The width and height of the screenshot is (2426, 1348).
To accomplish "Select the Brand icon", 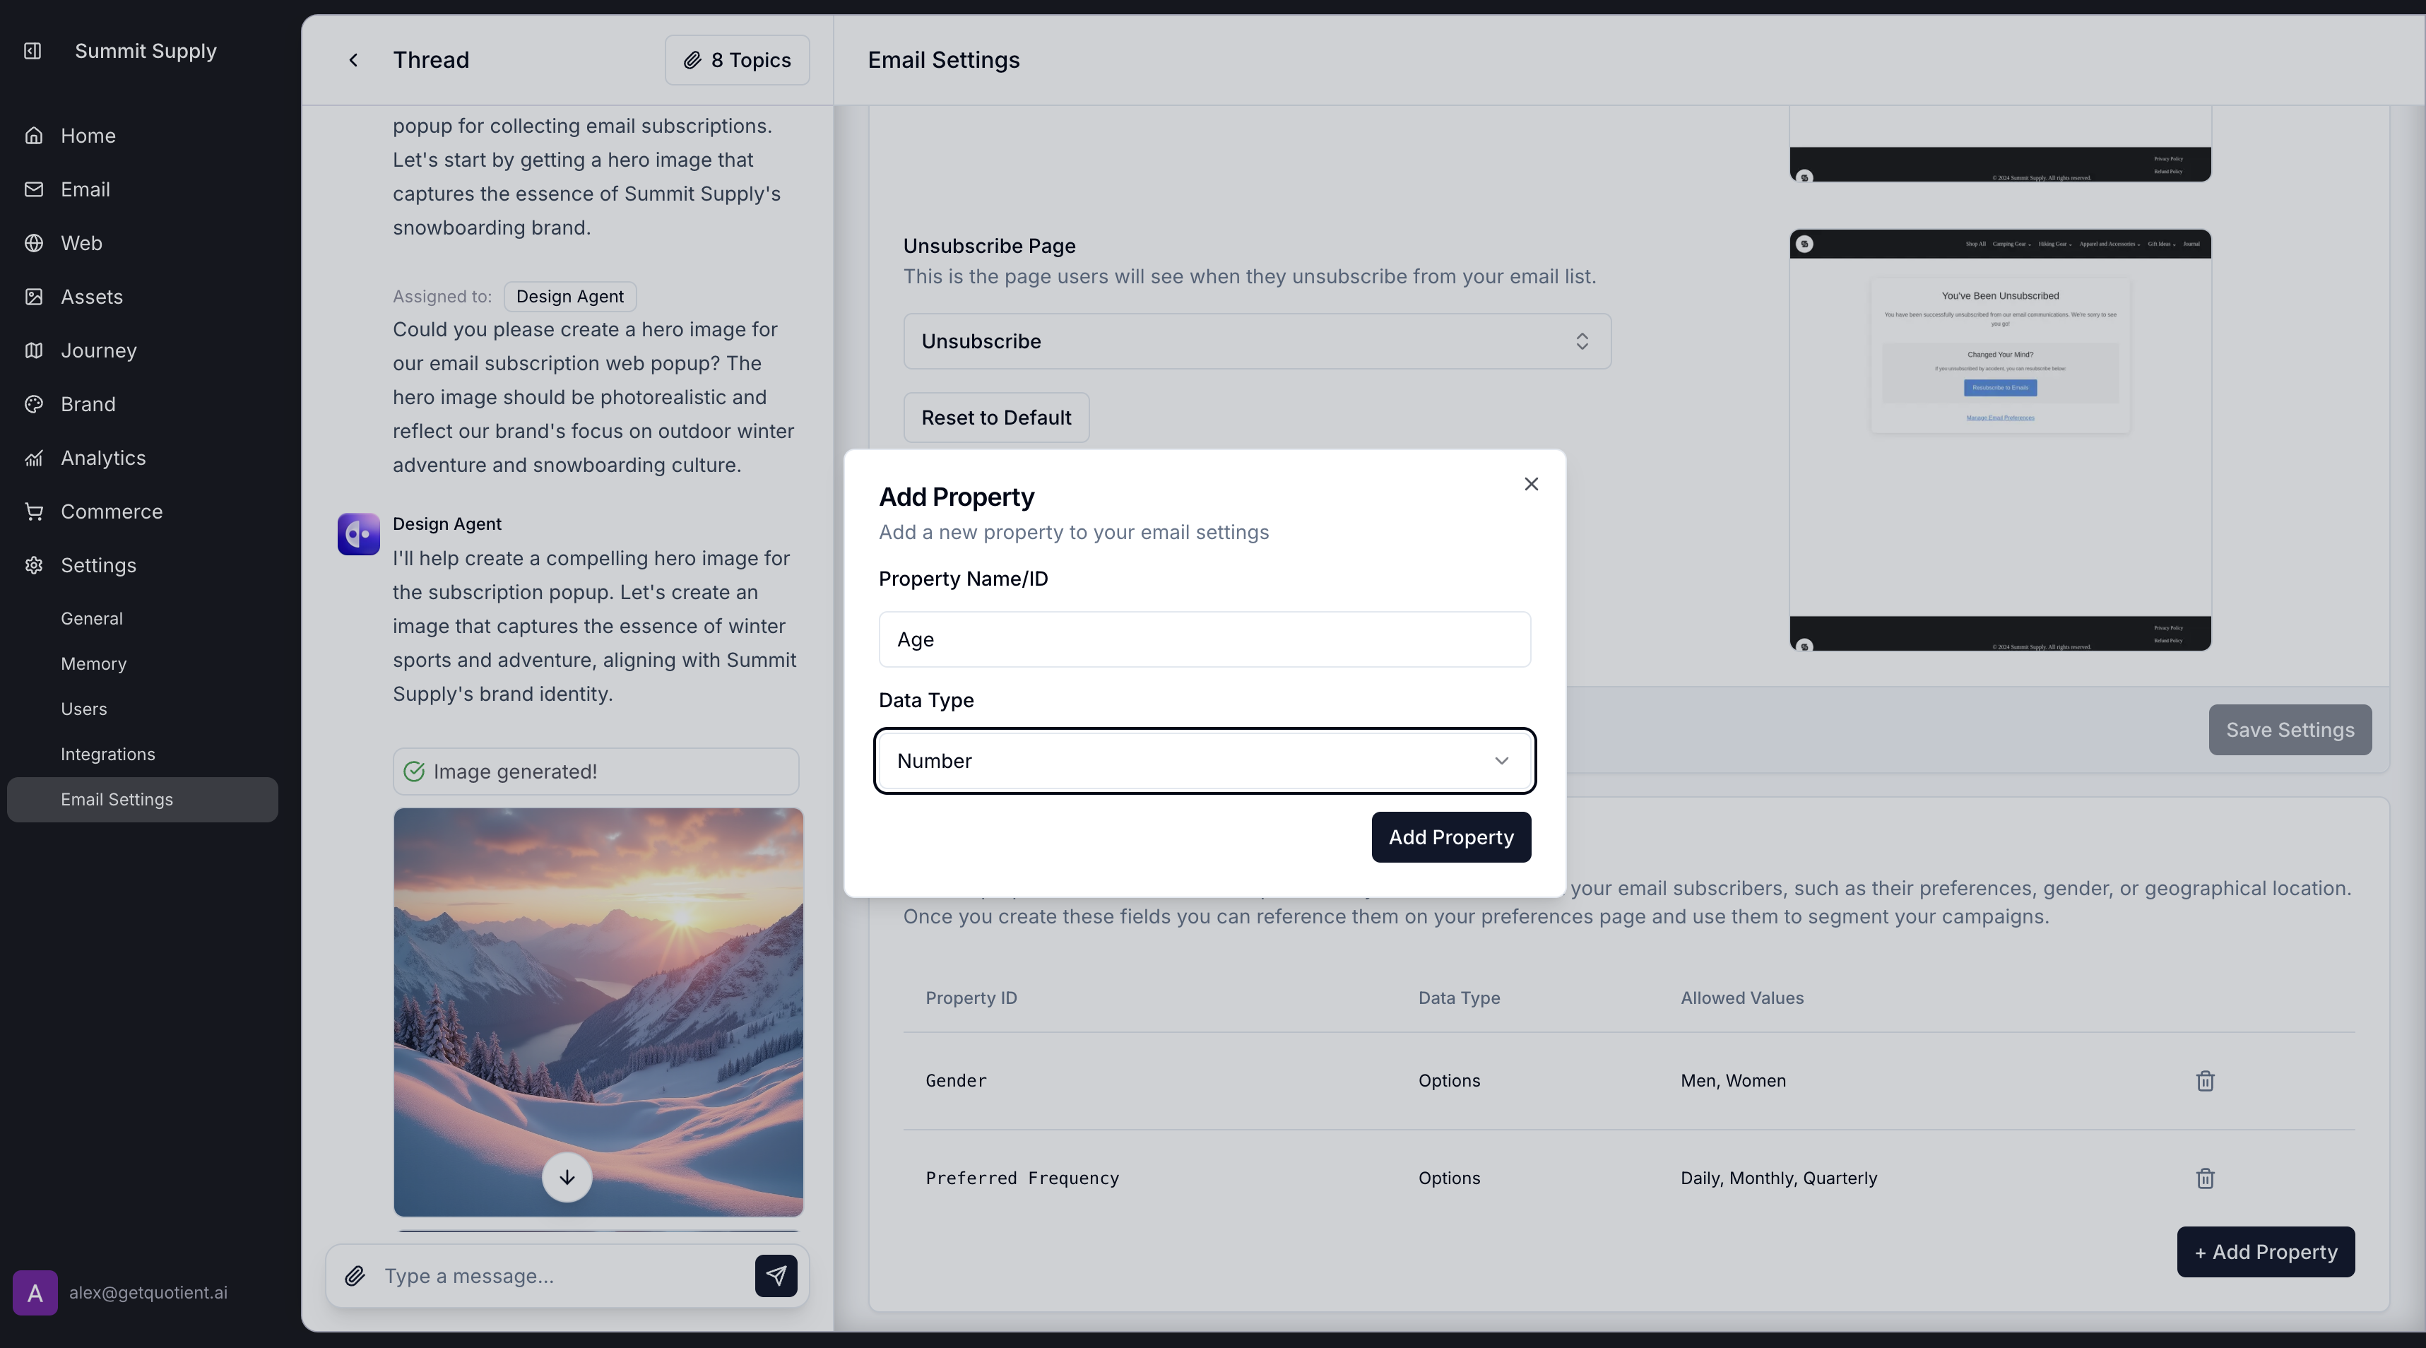I will click(x=34, y=404).
